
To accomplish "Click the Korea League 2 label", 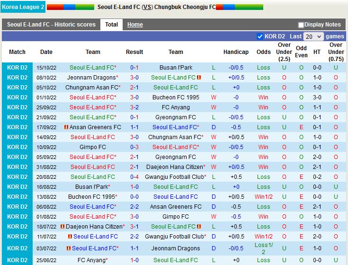I will click(23, 7).
